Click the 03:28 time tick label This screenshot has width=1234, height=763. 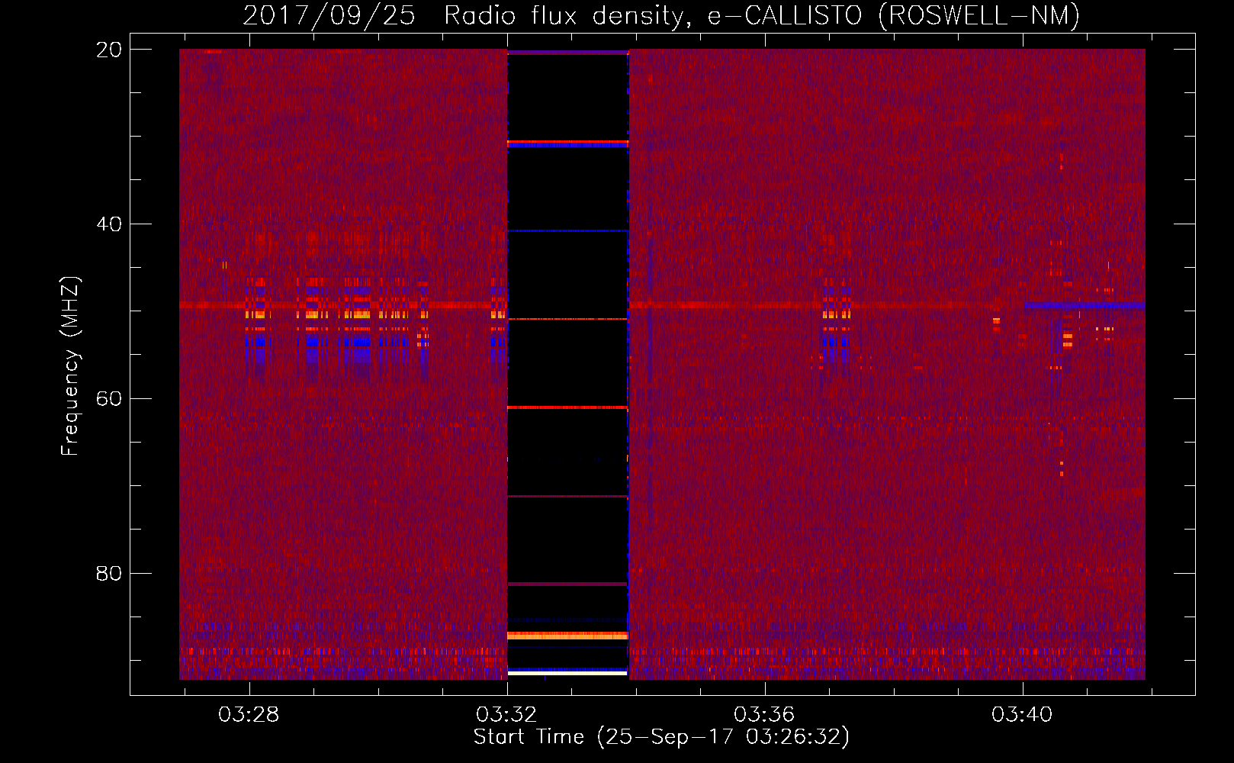click(249, 715)
